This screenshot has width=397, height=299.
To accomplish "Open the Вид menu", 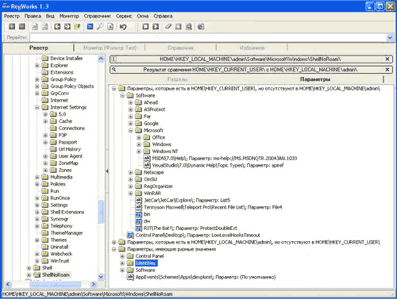I will click(50, 16).
